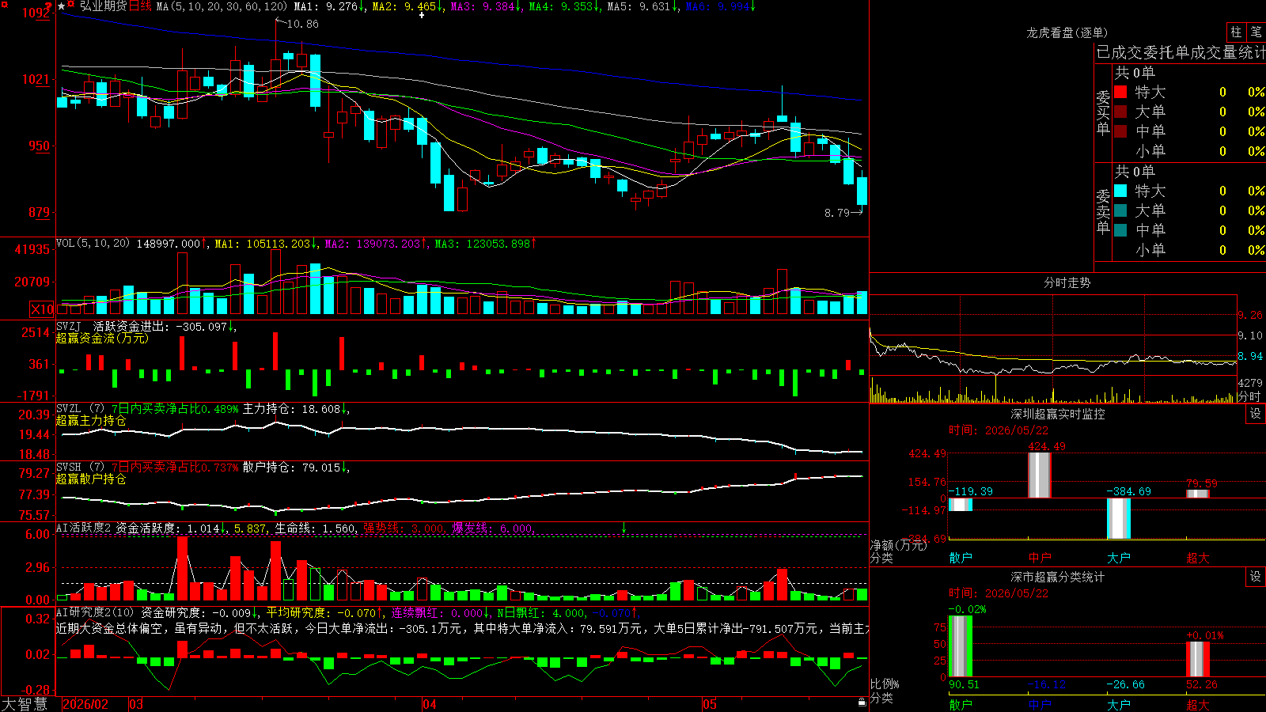Click the 中户 424.49 bar in 实时监控
Screen dimensions: 1266x712
pyautogui.click(x=1040, y=475)
